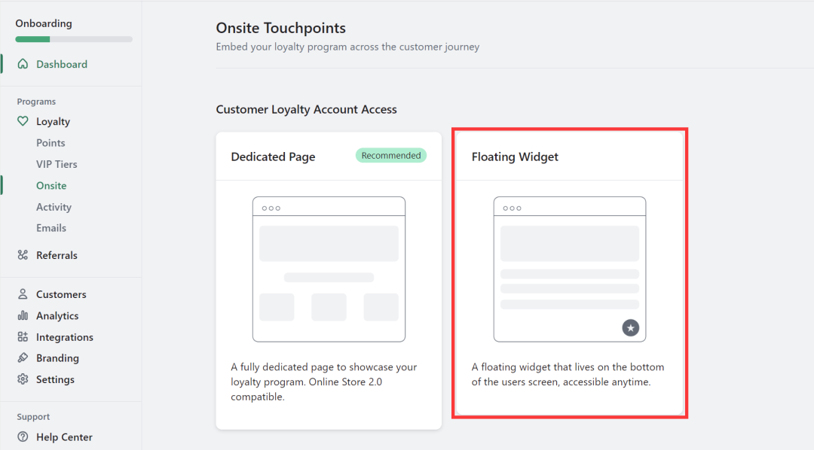
Task: Click the star badge in widget preview
Action: (x=630, y=327)
